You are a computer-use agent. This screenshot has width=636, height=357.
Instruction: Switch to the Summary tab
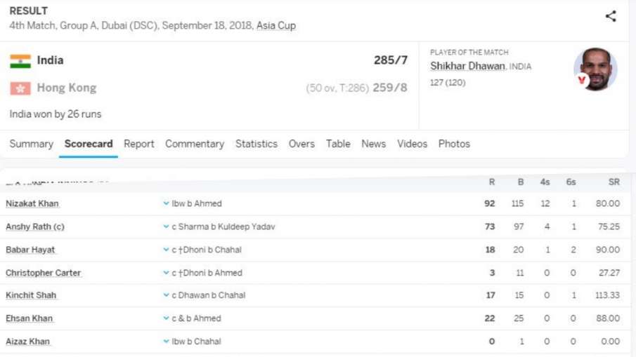click(31, 144)
